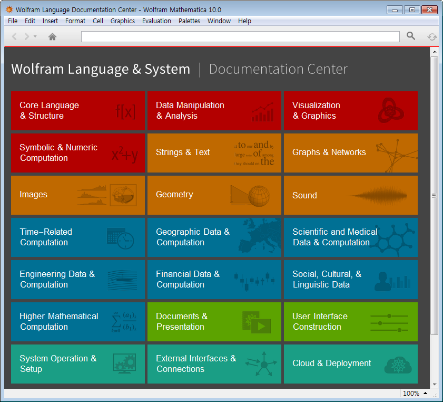Image resolution: width=443 pixels, height=402 pixels.
Task: Click gears monitor icon on System Operation tile
Action: click(125, 363)
